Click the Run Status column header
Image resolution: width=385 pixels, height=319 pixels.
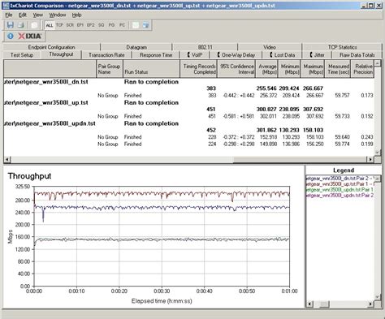pyautogui.click(x=151, y=69)
